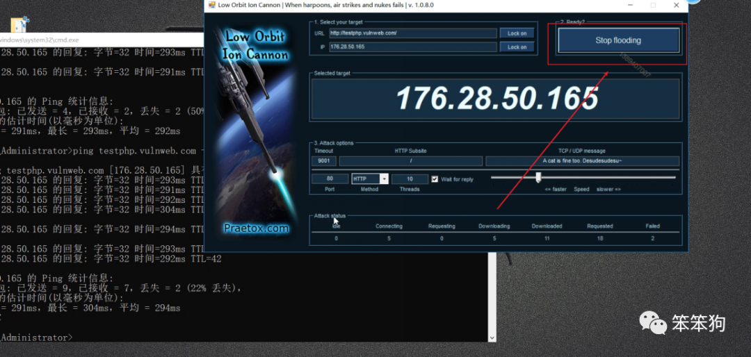Toggle the Wait for reply checkbox
Image resolution: width=751 pixels, height=357 pixels.
click(x=435, y=179)
